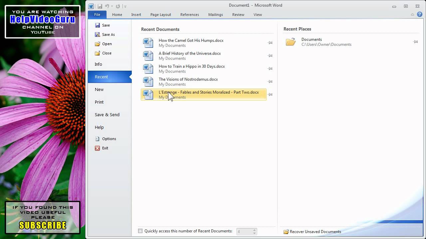The height and width of the screenshot is (239, 426).
Task: Click the Documents folder icon
Action: tap(291, 42)
